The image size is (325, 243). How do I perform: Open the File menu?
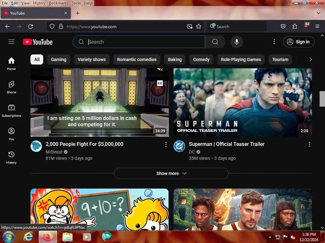click(x=4, y=3)
